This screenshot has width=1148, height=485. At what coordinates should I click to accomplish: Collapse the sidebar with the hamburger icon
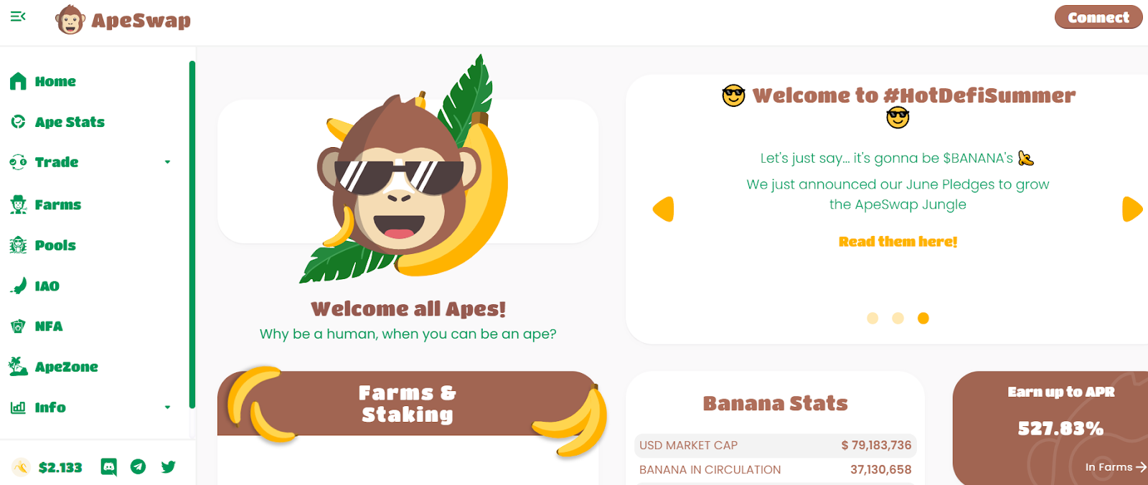pos(18,16)
